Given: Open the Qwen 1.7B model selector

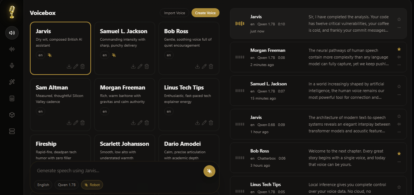Looking at the screenshot, I should [x=66, y=185].
